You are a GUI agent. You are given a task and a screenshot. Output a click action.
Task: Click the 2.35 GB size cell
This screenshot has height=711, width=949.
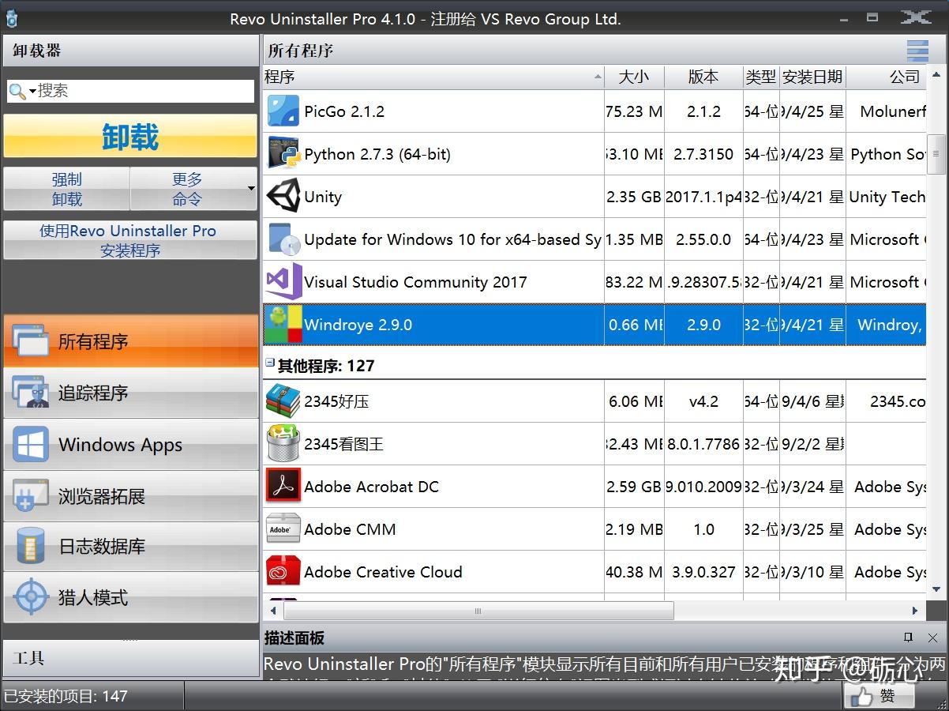[633, 197]
